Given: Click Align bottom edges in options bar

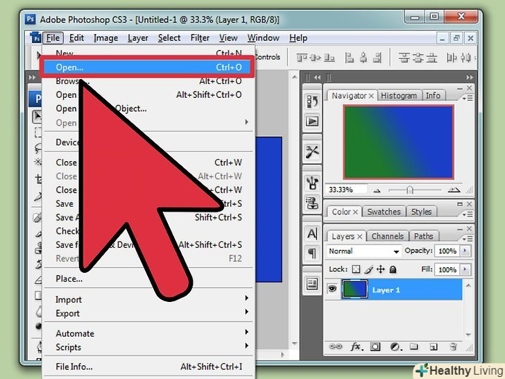Looking at the screenshot, I should 329,58.
